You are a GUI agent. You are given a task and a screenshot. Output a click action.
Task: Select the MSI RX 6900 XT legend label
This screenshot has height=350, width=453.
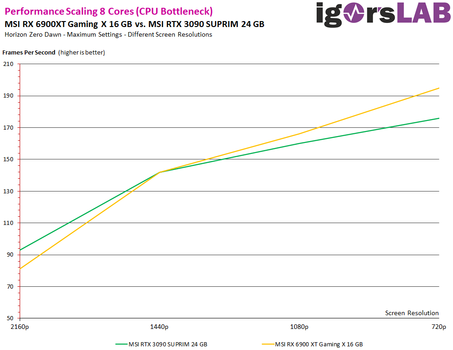[x=318, y=344]
